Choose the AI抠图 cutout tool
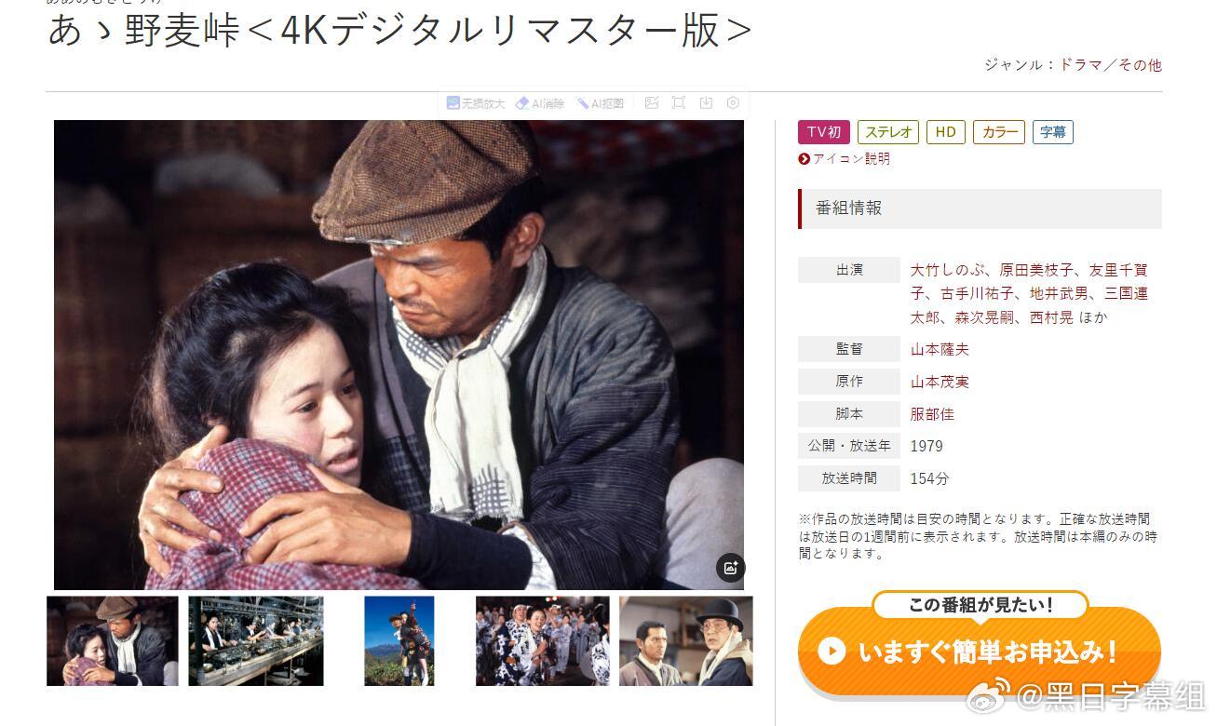The image size is (1217, 726). tap(601, 103)
